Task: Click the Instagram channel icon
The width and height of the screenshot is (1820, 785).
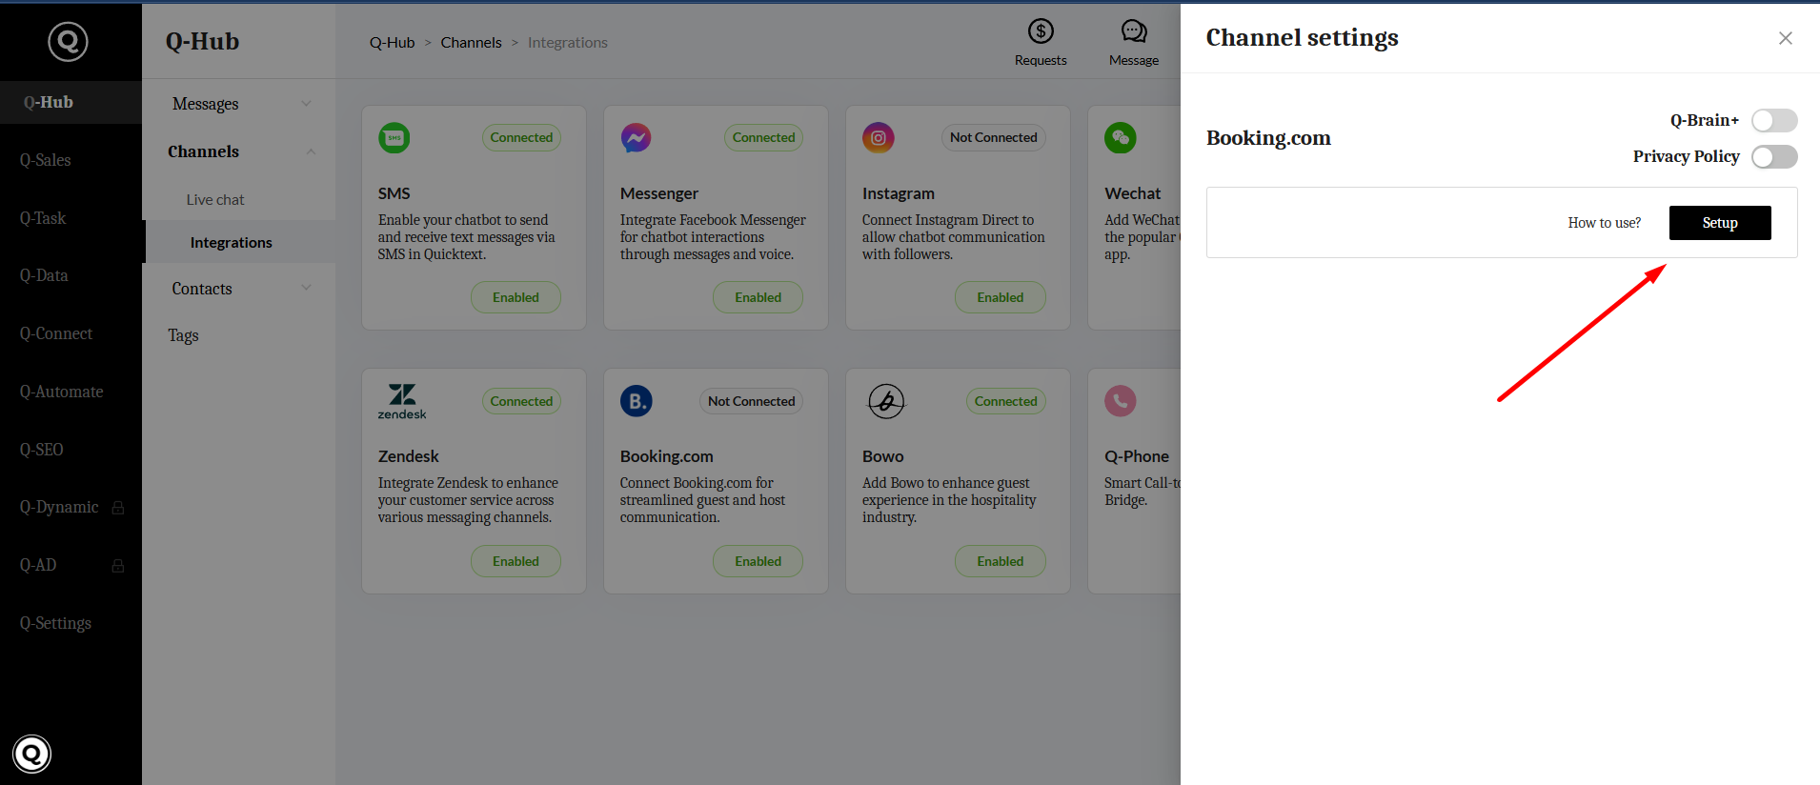Action: [x=878, y=138]
